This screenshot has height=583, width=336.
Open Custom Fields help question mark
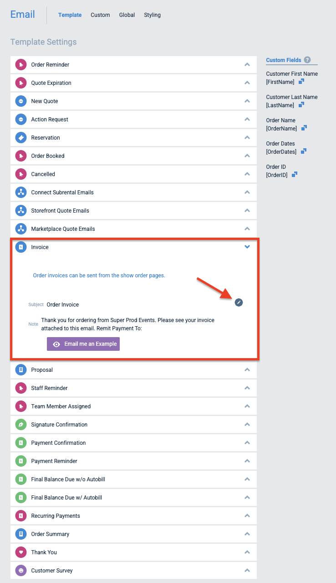click(x=307, y=60)
